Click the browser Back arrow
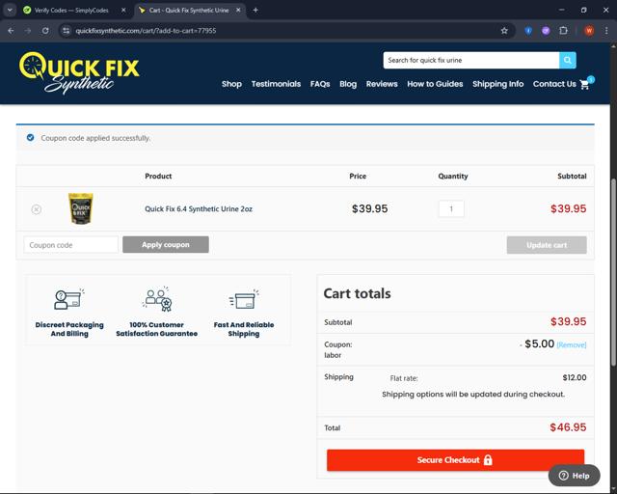This screenshot has width=617, height=494. 11,31
